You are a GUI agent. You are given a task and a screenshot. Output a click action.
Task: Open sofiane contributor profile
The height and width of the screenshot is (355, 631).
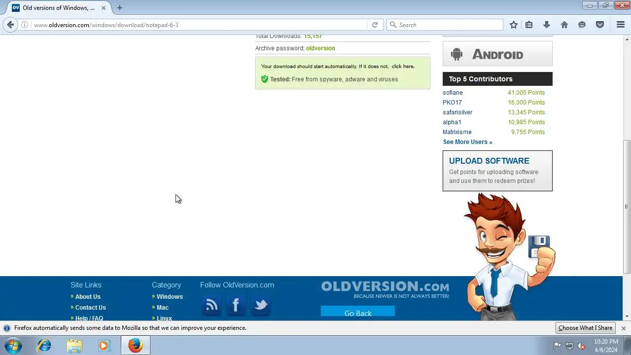[x=453, y=93]
